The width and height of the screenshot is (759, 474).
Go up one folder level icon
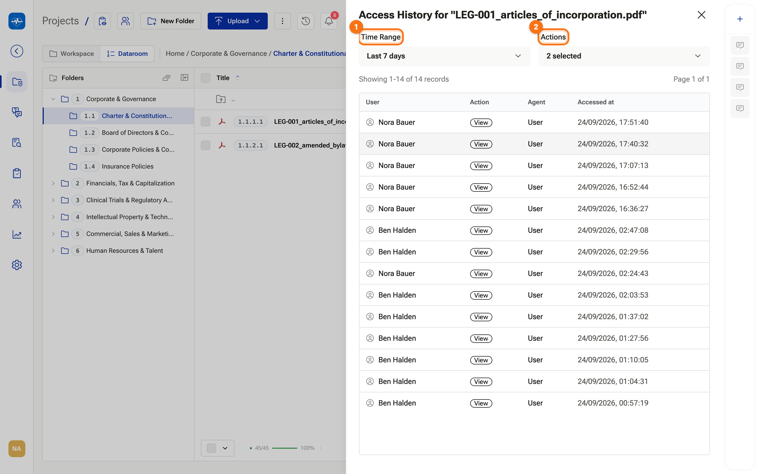[221, 99]
